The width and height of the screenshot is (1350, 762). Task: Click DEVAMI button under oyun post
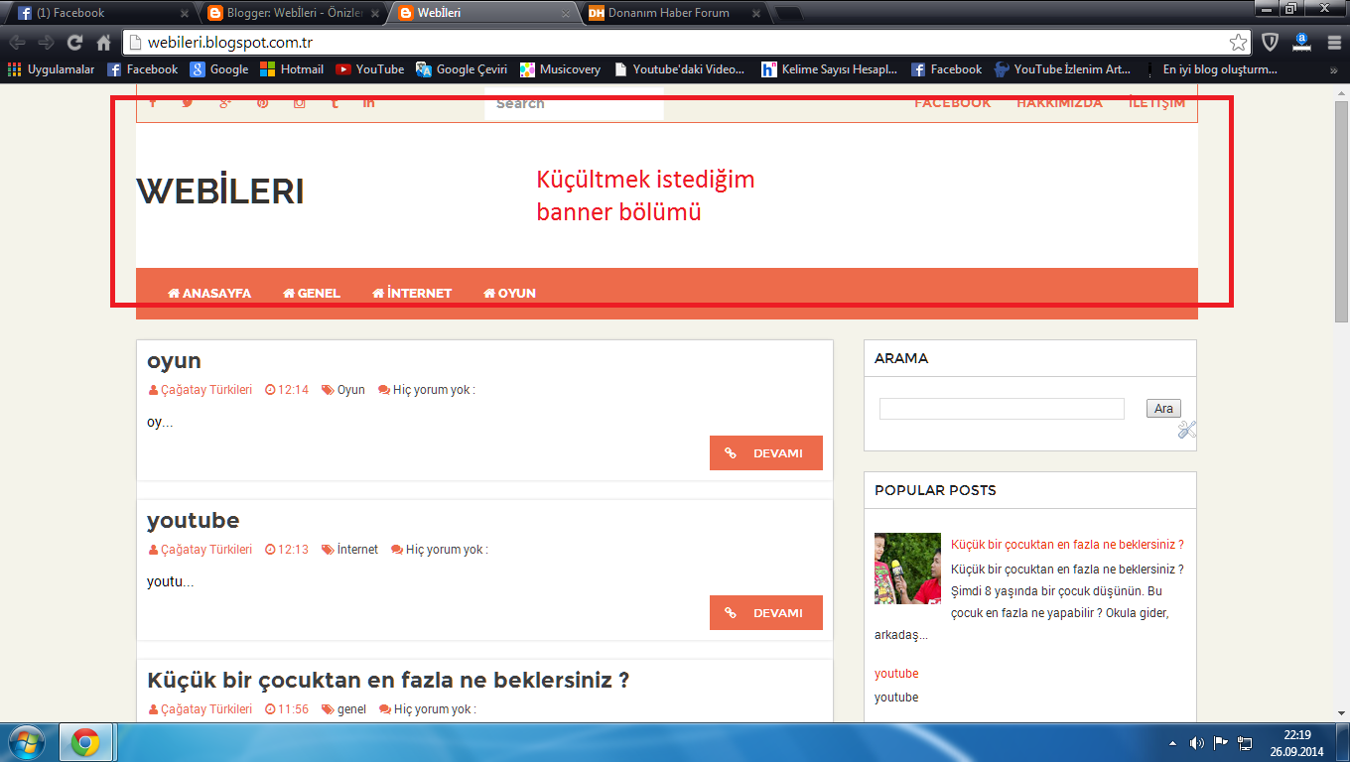[766, 452]
